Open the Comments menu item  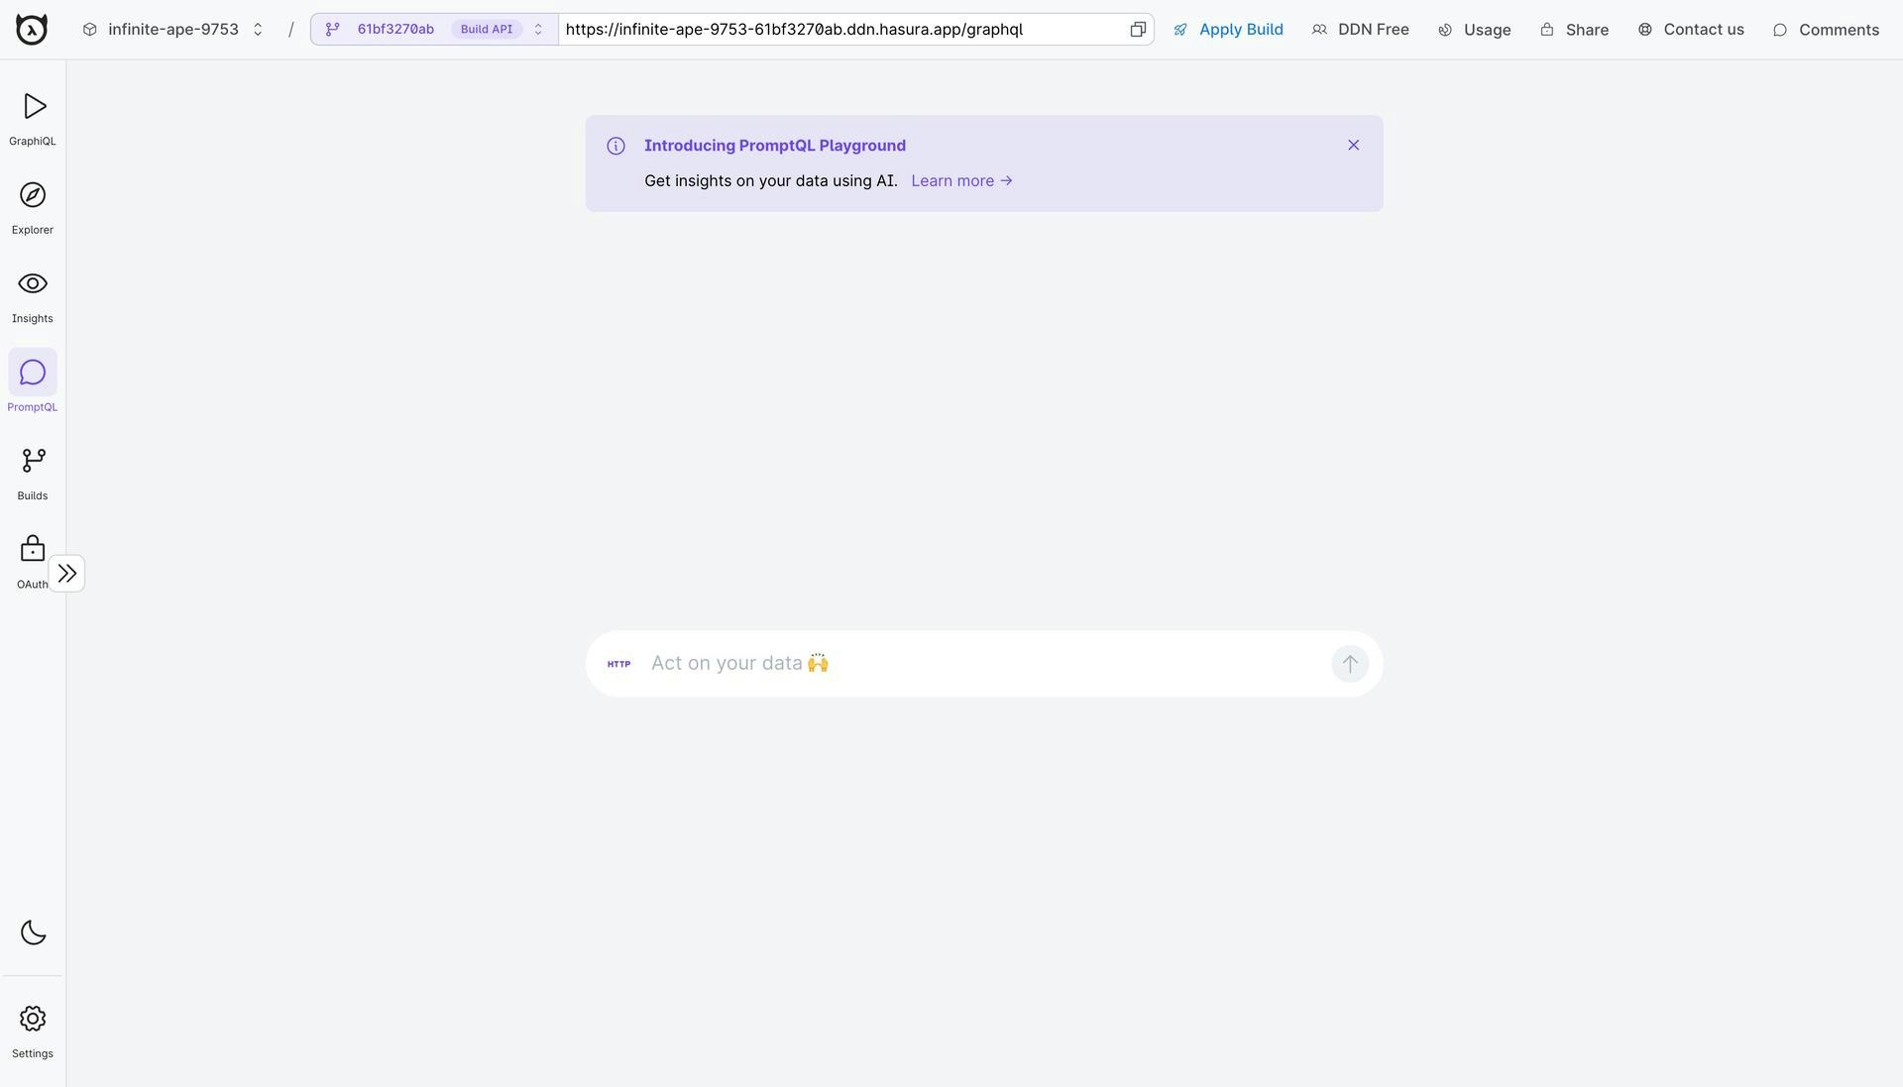coord(1826,30)
